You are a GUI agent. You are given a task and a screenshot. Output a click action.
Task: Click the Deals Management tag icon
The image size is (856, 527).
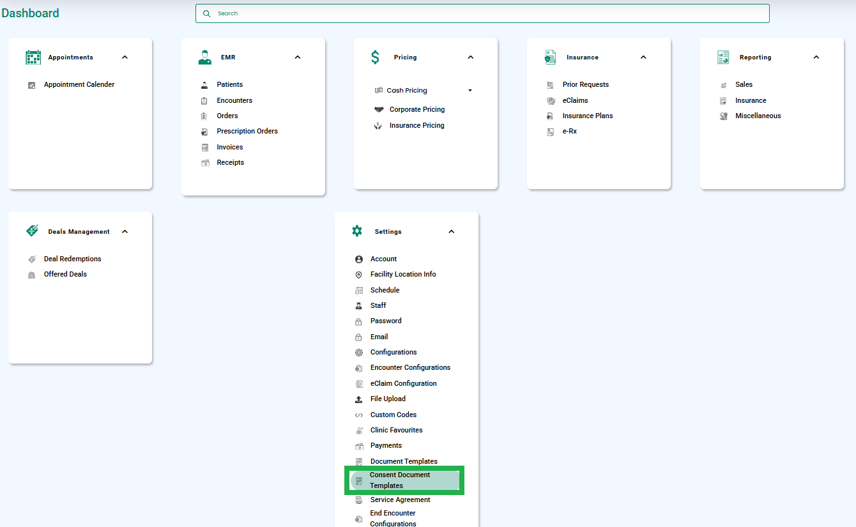click(x=32, y=231)
